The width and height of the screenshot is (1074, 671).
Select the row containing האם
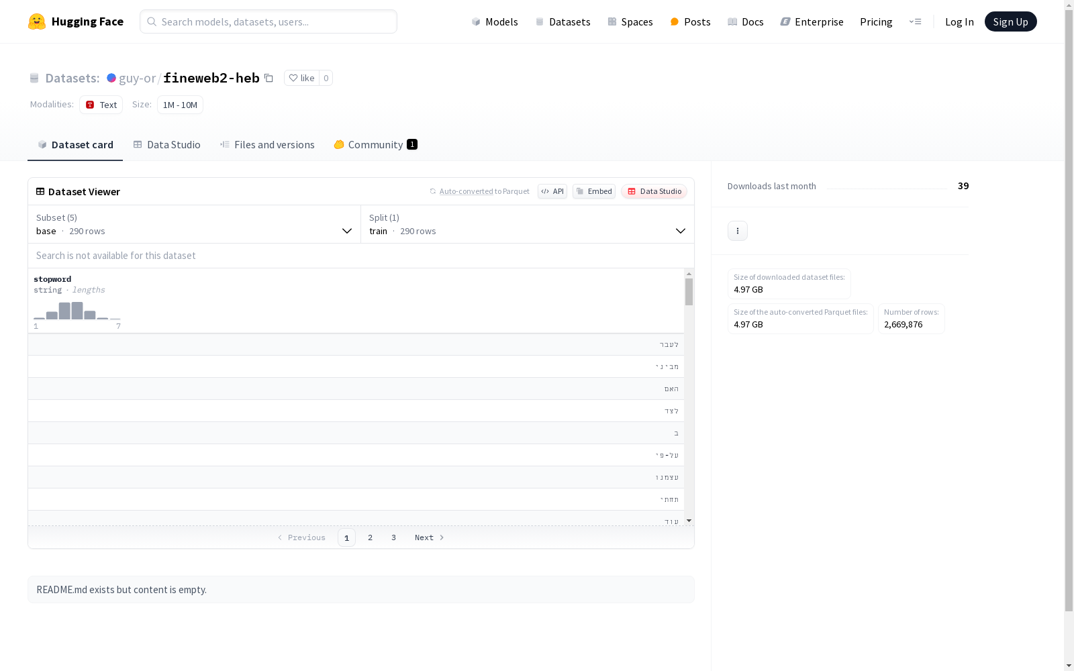point(356,389)
